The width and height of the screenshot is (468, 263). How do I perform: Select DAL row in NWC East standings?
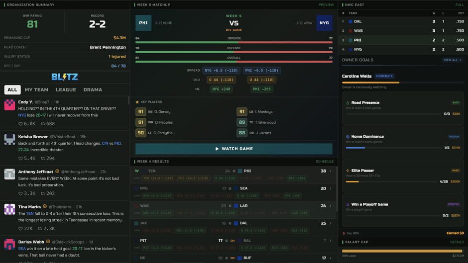tap(403, 21)
